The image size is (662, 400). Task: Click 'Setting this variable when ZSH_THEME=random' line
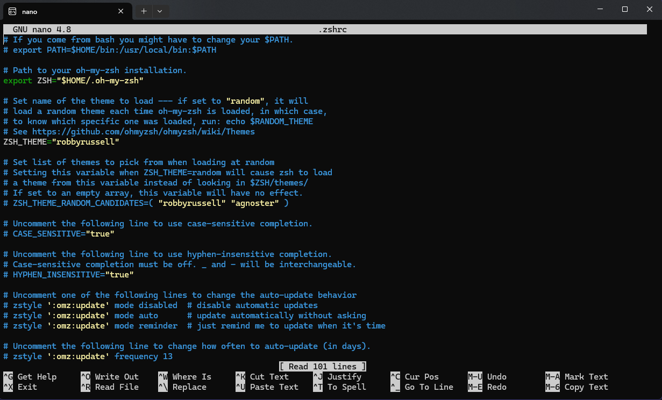click(168, 173)
